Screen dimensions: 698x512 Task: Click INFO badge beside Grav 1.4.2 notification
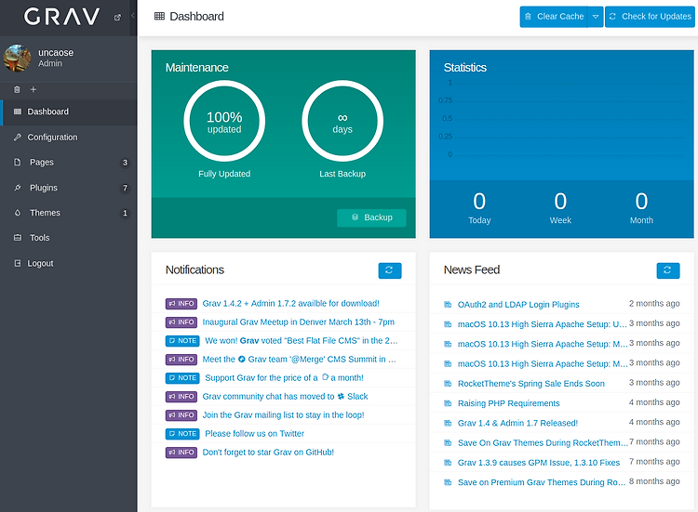181,304
